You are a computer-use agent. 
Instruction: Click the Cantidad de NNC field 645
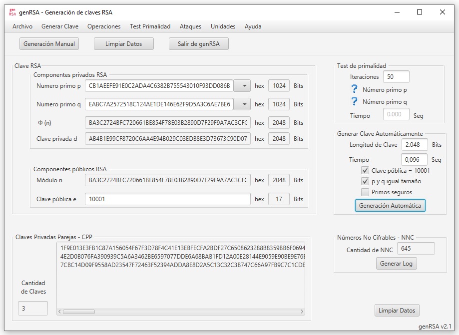(416, 249)
